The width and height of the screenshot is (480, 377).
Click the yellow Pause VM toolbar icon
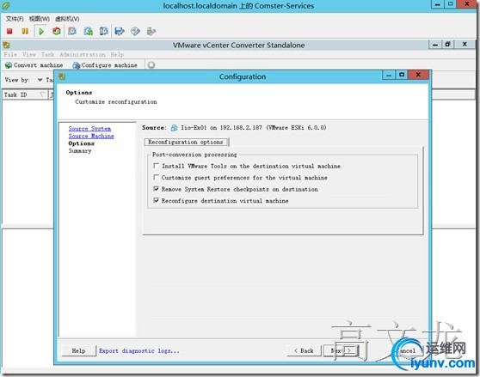tap(25, 31)
